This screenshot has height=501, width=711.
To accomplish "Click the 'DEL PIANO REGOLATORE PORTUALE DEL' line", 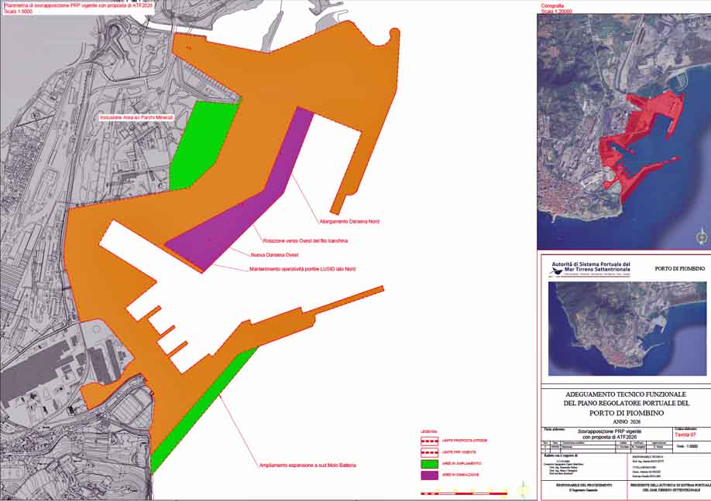I will pos(627,404).
